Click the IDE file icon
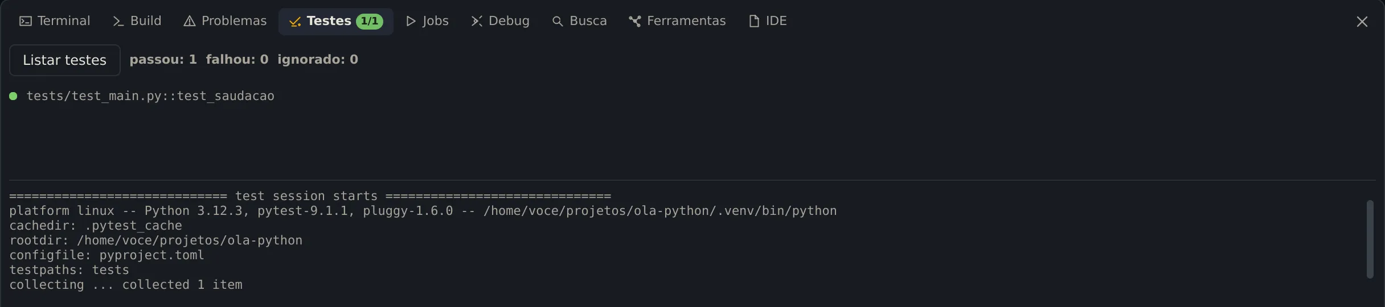Image resolution: width=1385 pixels, height=307 pixels. click(754, 21)
